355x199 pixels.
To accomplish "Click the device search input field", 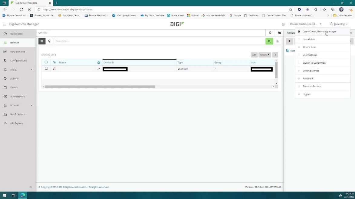I will [x=159, y=41].
